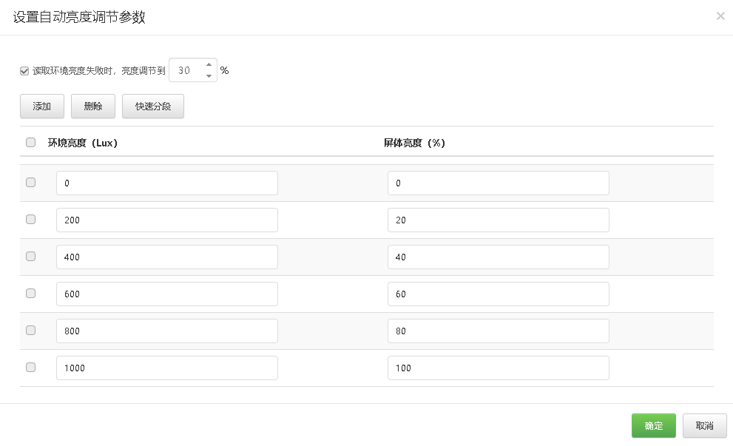This screenshot has height=446, width=733.
Task: Decrease the fallback brightness with the down arrow
Action: (x=209, y=75)
